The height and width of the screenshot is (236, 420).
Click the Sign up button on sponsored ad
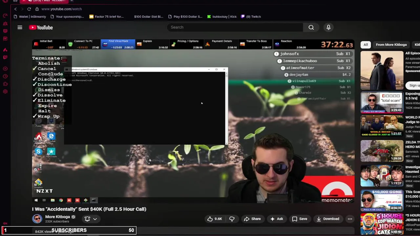(x=413, y=85)
